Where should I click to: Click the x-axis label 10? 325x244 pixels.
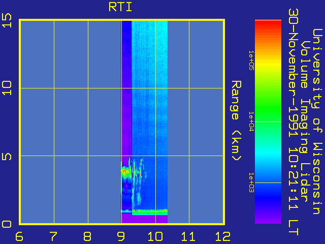click(155, 236)
